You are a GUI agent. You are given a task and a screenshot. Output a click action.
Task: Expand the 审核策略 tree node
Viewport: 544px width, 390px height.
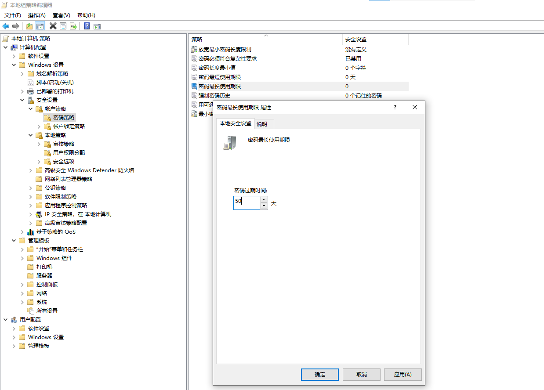click(x=39, y=144)
